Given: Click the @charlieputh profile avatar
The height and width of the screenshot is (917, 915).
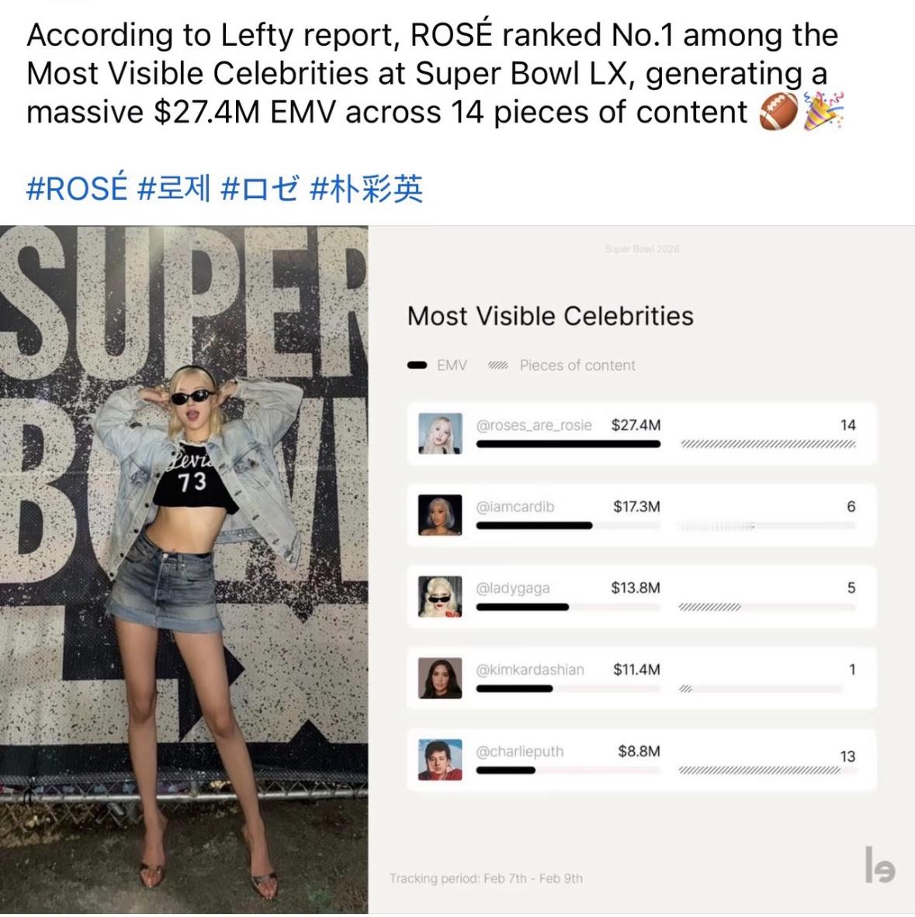Looking at the screenshot, I should [440, 759].
